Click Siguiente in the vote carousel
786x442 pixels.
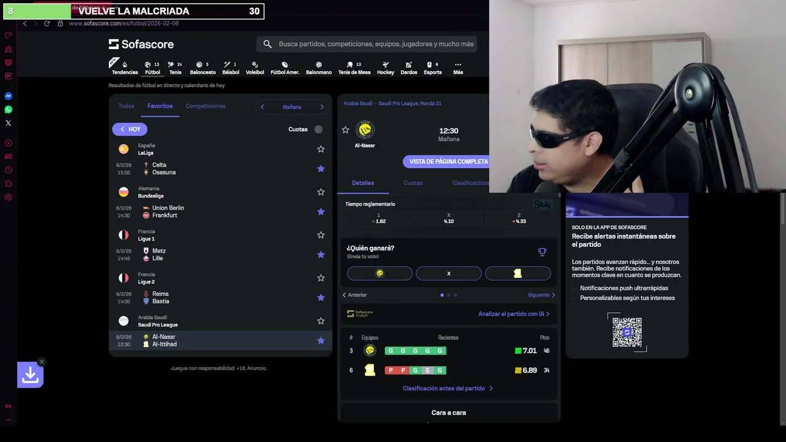click(542, 295)
